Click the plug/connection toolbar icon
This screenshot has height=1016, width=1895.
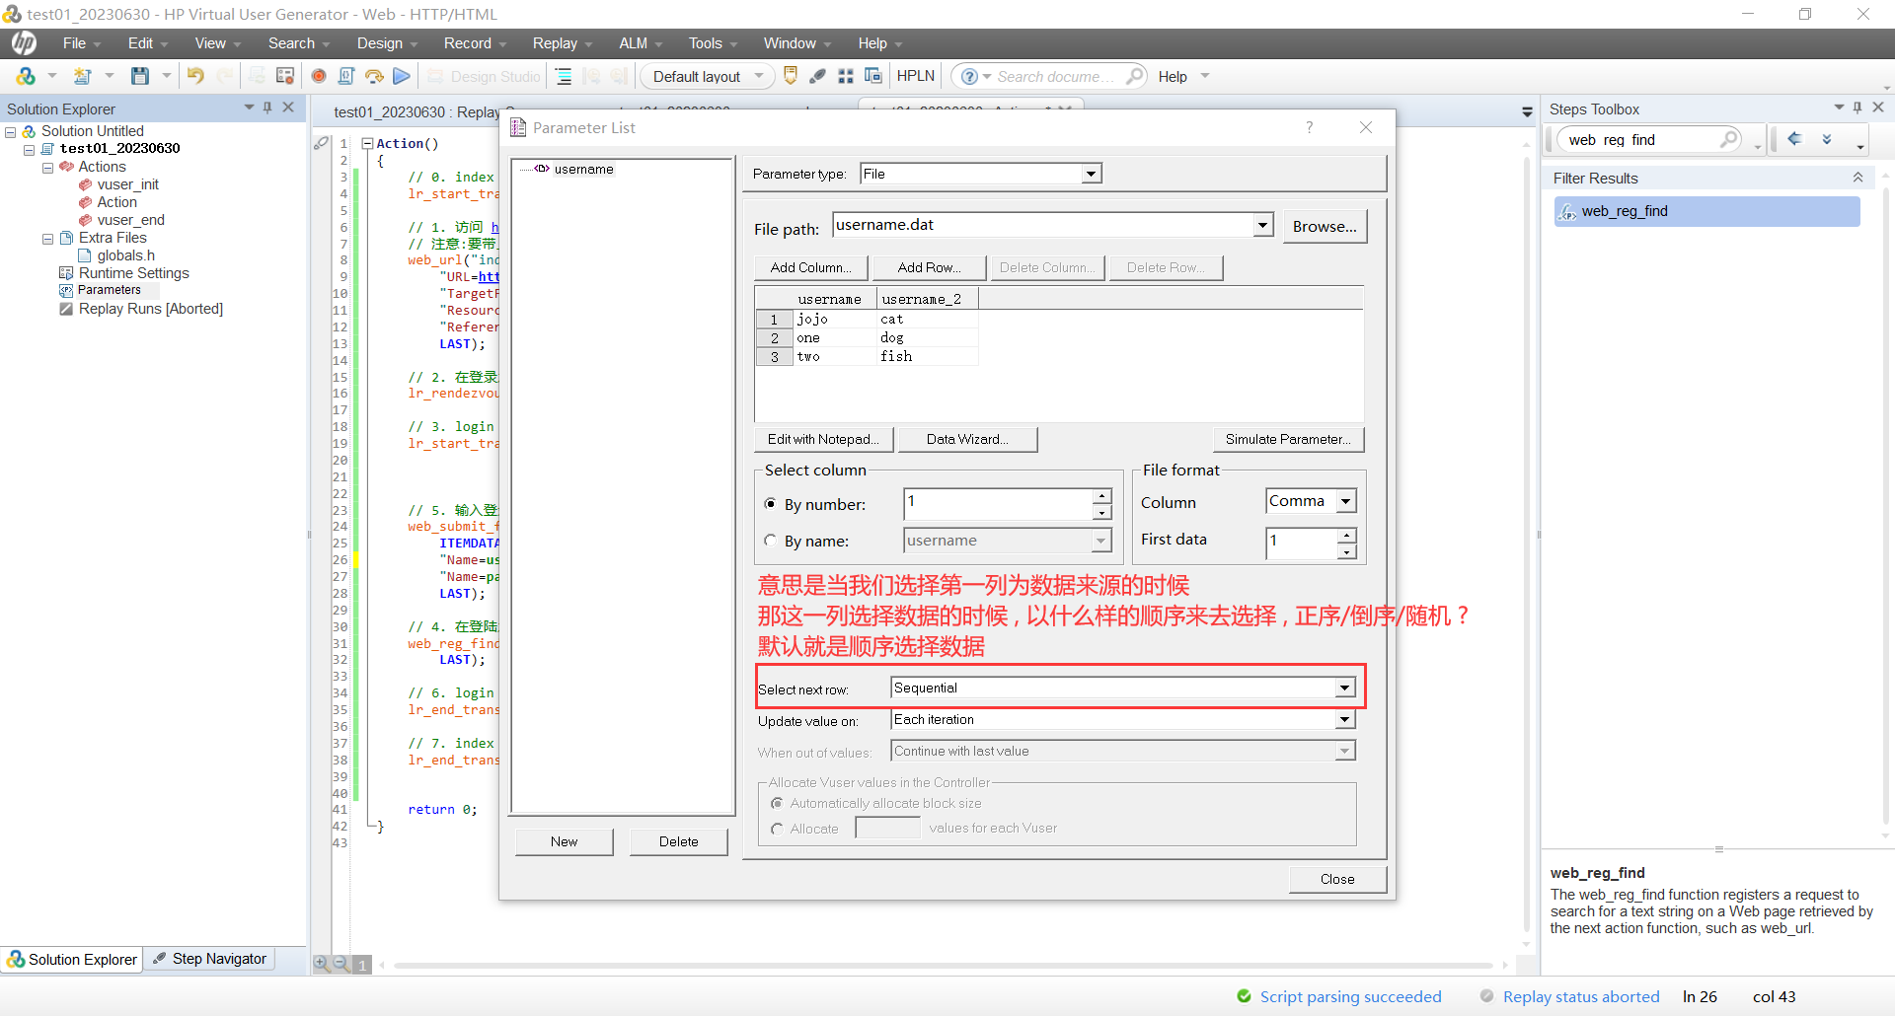818,76
